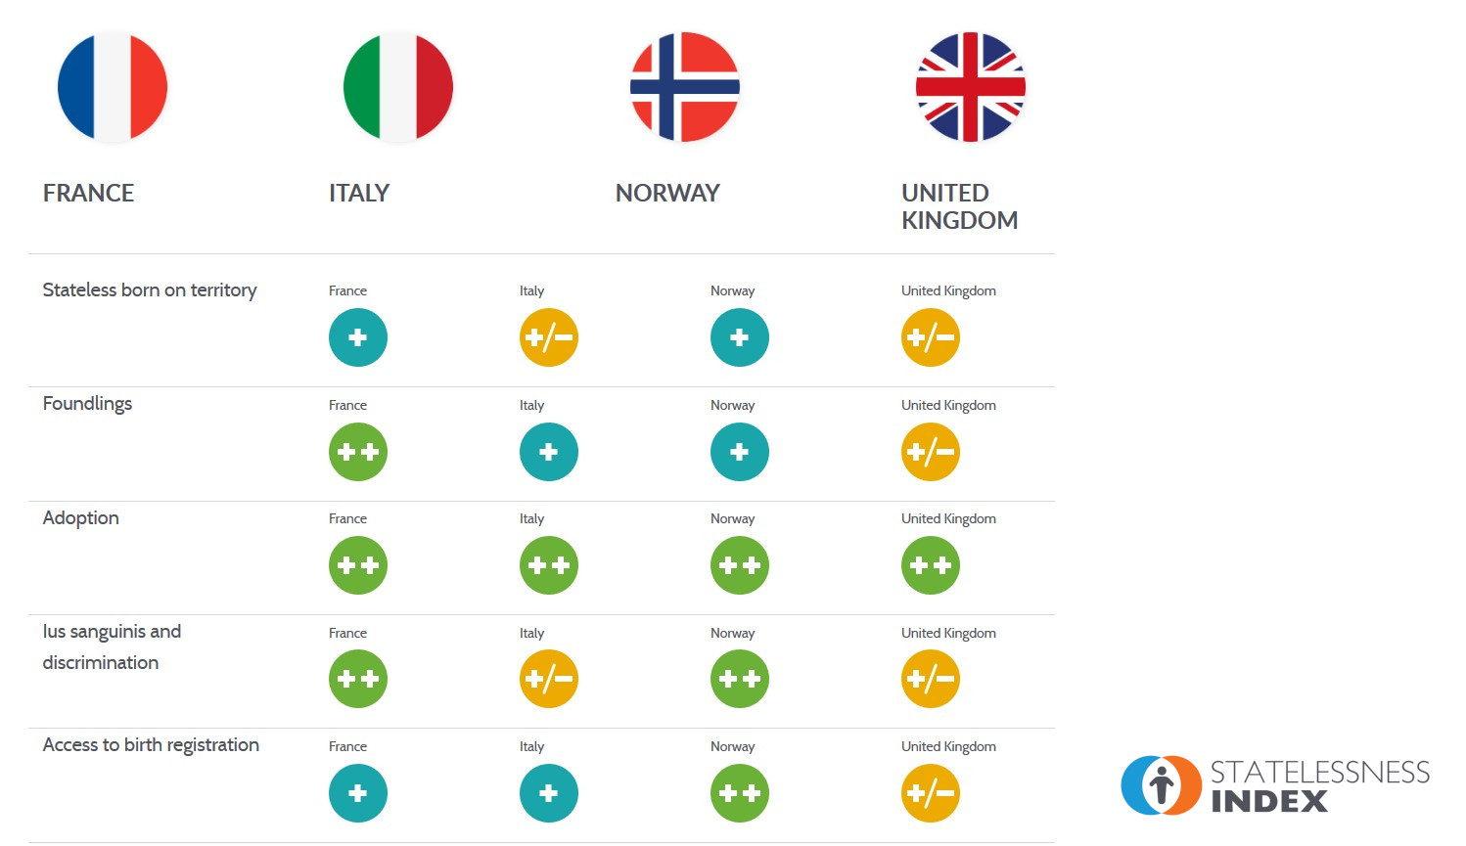Click Italy's Adoption rating icon
1466x846 pixels.
pyautogui.click(x=549, y=565)
